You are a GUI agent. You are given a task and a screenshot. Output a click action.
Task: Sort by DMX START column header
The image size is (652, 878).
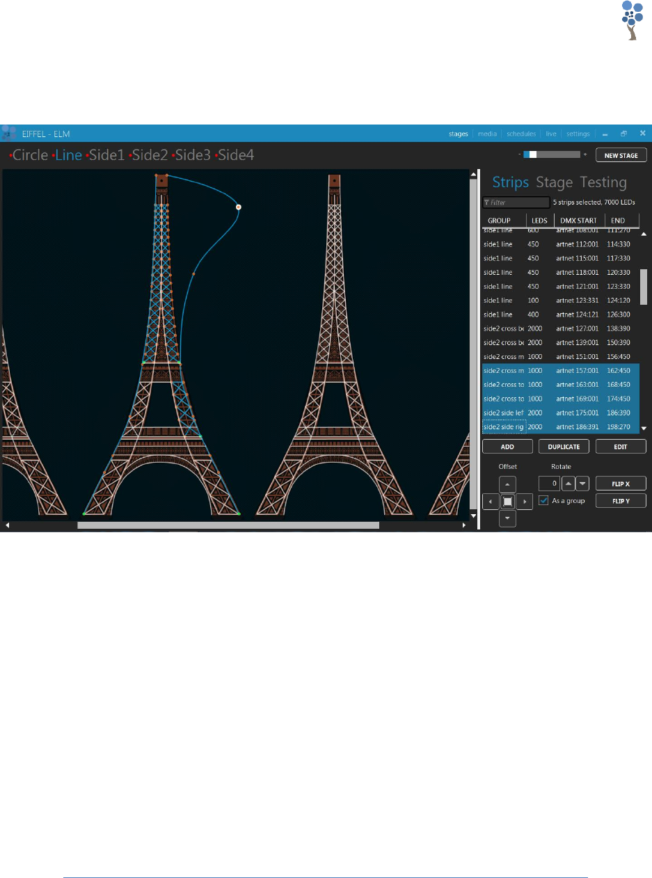point(578,221)
